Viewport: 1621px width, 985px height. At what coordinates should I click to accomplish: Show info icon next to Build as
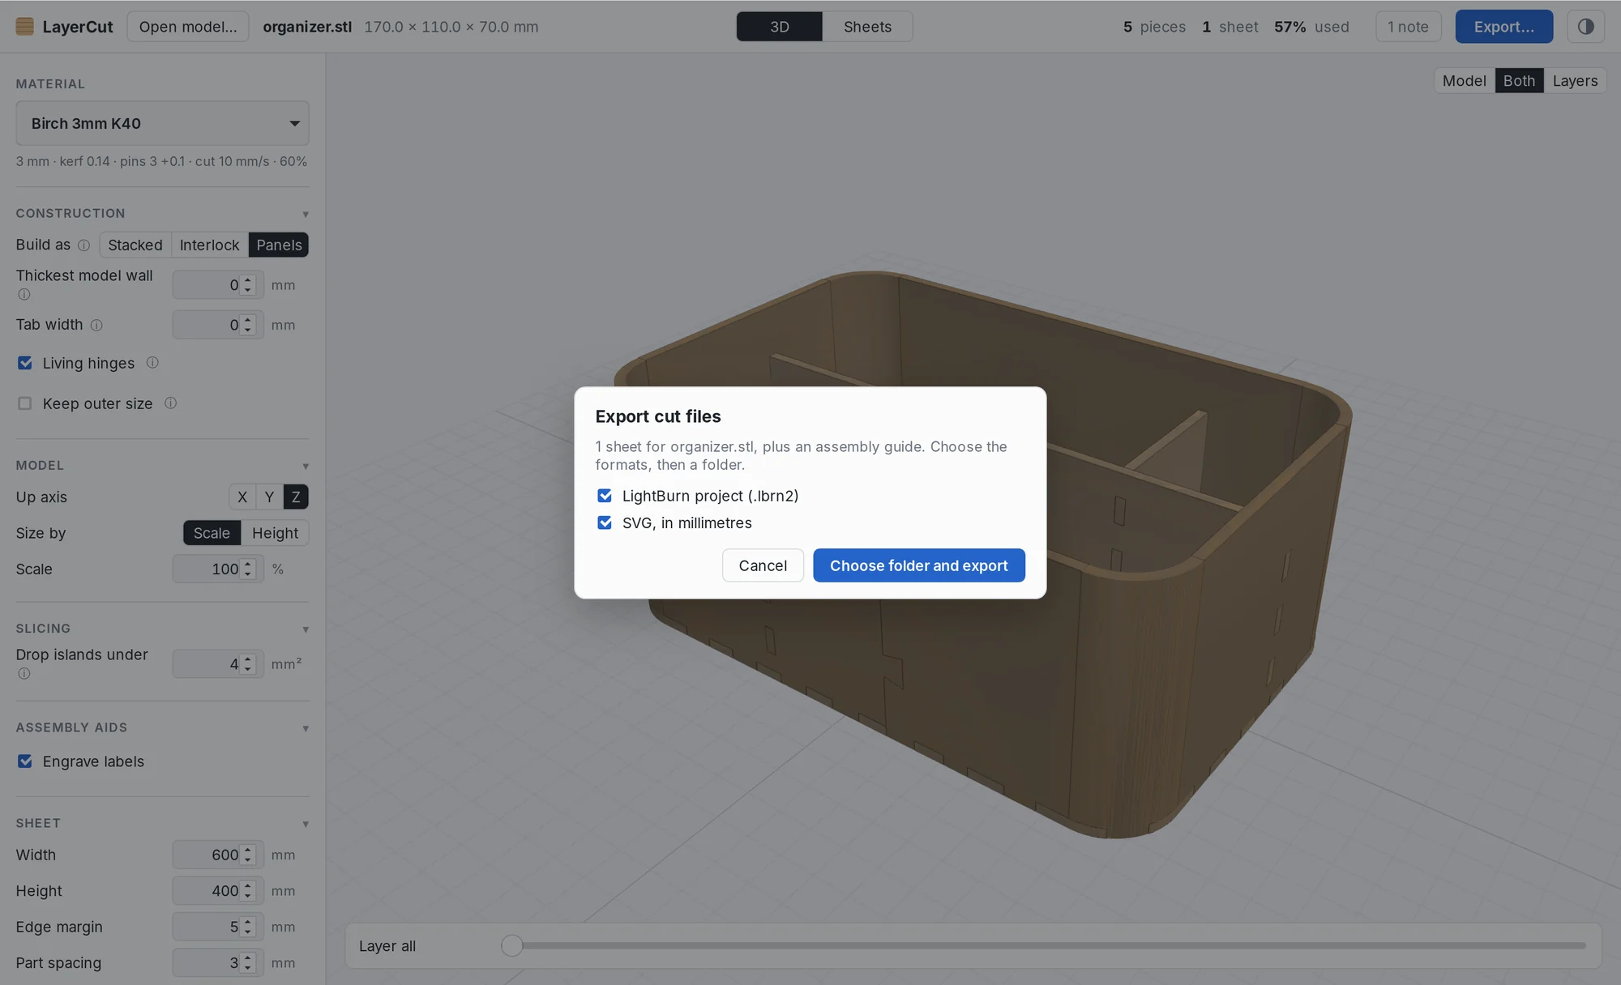click(83, 245)
